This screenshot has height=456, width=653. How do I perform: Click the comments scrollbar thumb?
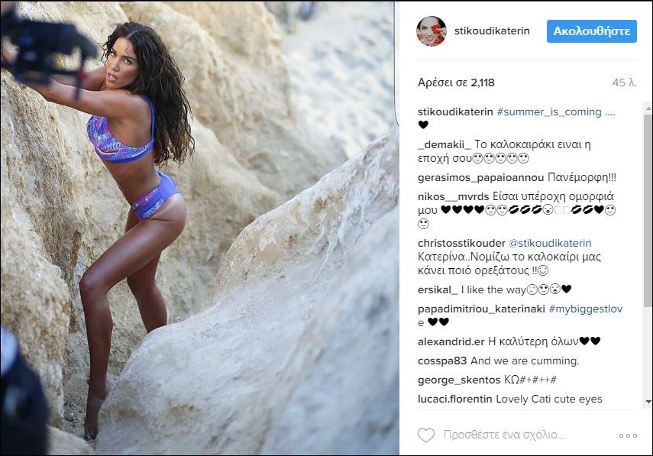coord(648,211)
